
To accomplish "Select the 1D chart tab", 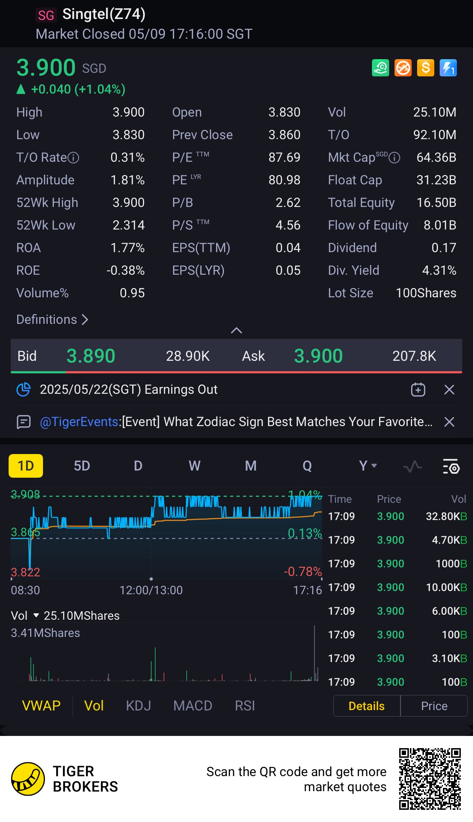I will pos(26,466).
